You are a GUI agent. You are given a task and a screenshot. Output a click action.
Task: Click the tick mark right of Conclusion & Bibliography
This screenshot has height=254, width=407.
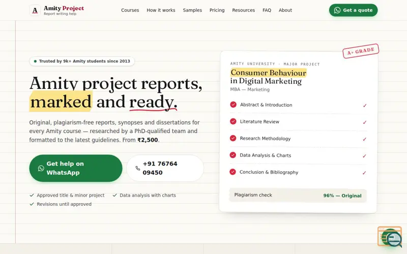pos(364,173)
